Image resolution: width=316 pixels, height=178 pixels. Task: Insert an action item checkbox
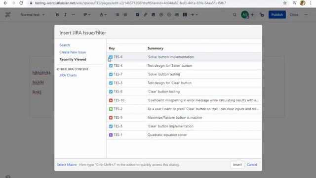click(137, 15)
